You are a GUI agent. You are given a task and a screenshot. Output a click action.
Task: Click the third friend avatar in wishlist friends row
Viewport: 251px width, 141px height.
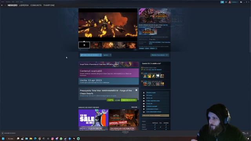click(153, 76)
